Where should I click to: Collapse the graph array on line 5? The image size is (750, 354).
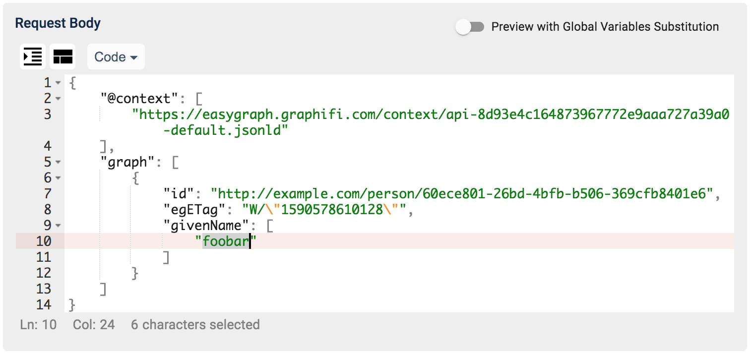[59, 162]
